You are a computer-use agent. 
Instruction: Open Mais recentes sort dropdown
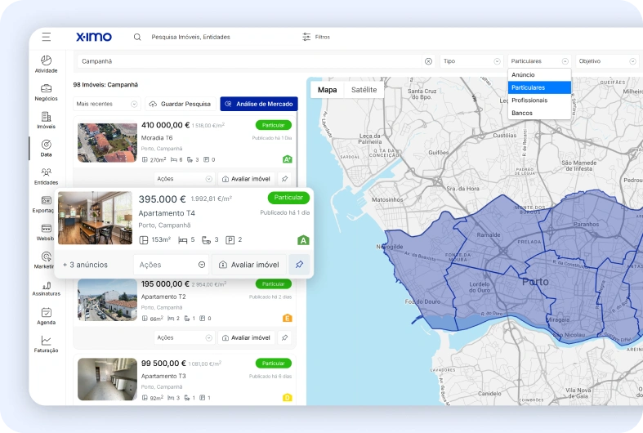click(106, 104)
